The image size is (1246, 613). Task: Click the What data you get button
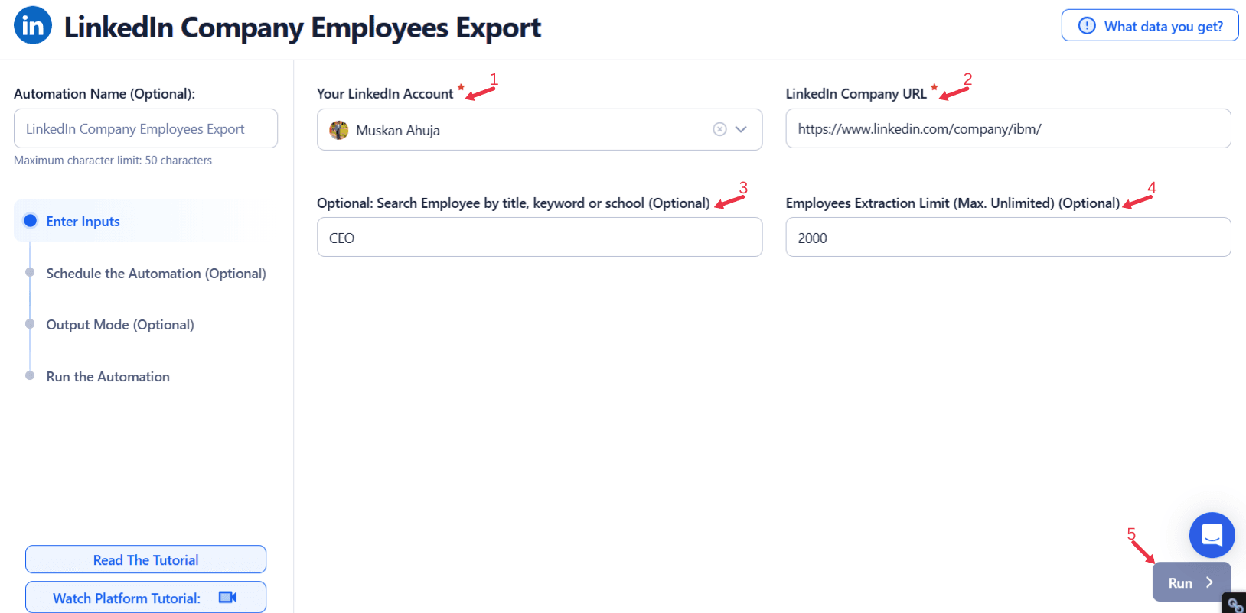1150,26
